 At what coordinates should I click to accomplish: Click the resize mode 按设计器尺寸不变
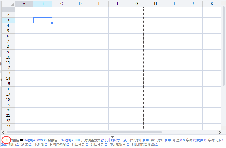point(114,140)
